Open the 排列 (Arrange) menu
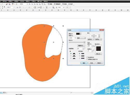The image size is (130, 95). (4, 1)
